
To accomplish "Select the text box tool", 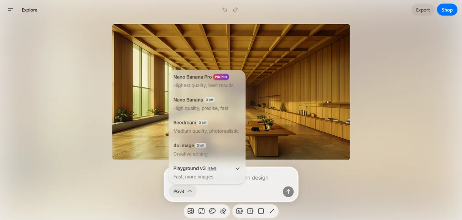I will click(250, 211).
